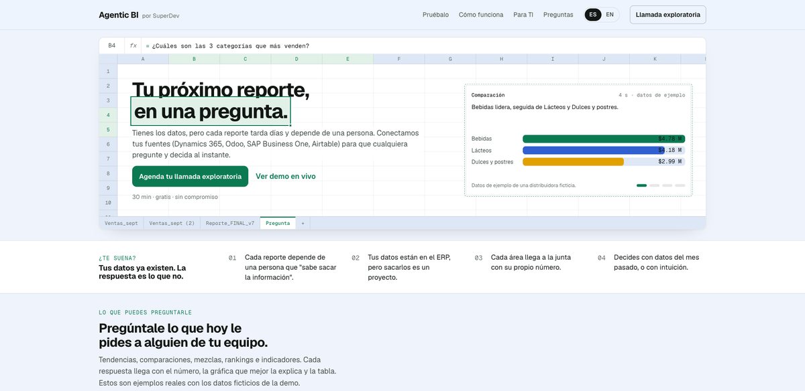Select the Ventas_sept (2) sheet tab
805x391 pixels.
tap(172, 223)
